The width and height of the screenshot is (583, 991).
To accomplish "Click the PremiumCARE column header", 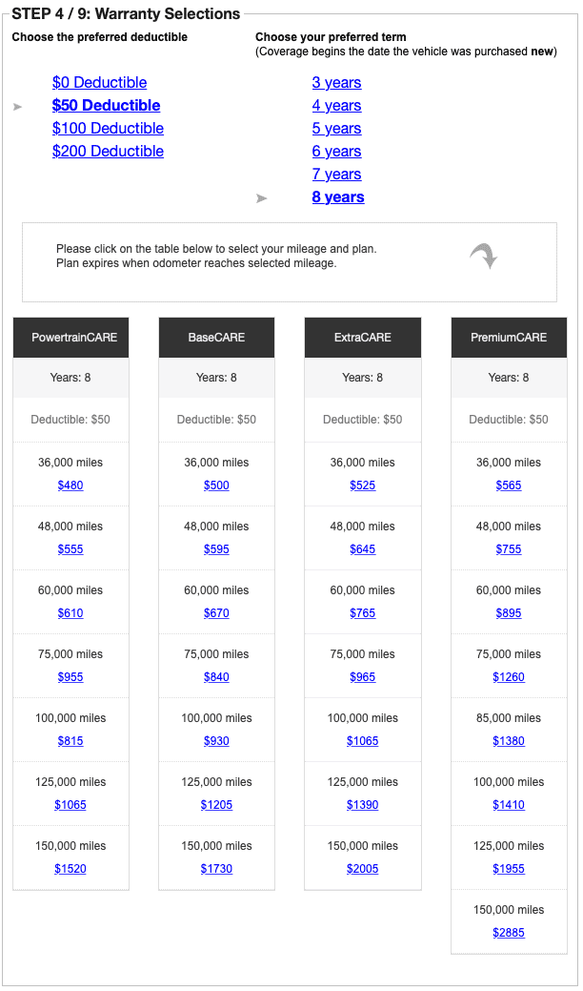I will 509,338.
